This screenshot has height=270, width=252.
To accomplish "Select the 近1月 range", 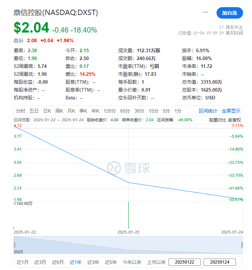I will coord(23,262).
